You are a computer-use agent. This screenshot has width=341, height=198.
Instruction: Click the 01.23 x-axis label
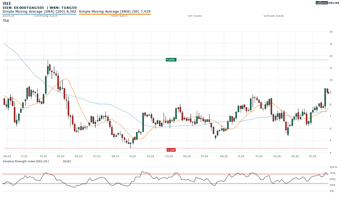(x=43, y=156)
